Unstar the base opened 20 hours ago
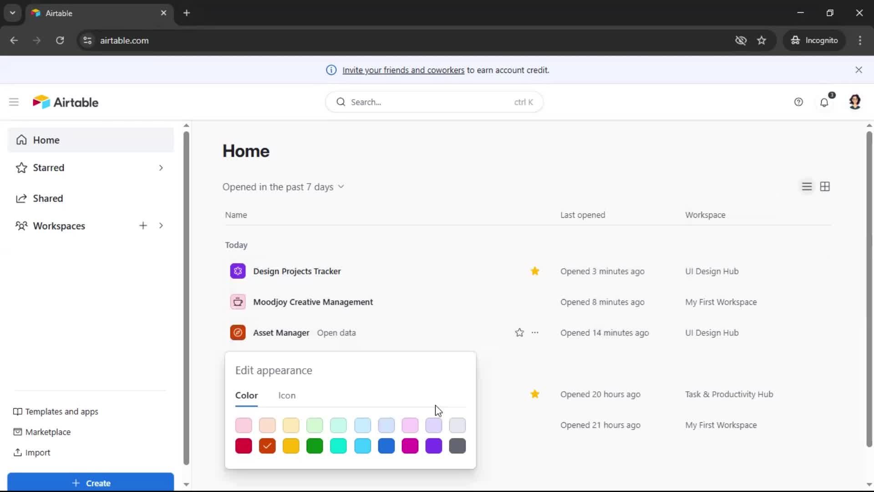 (x=535, y=394)
